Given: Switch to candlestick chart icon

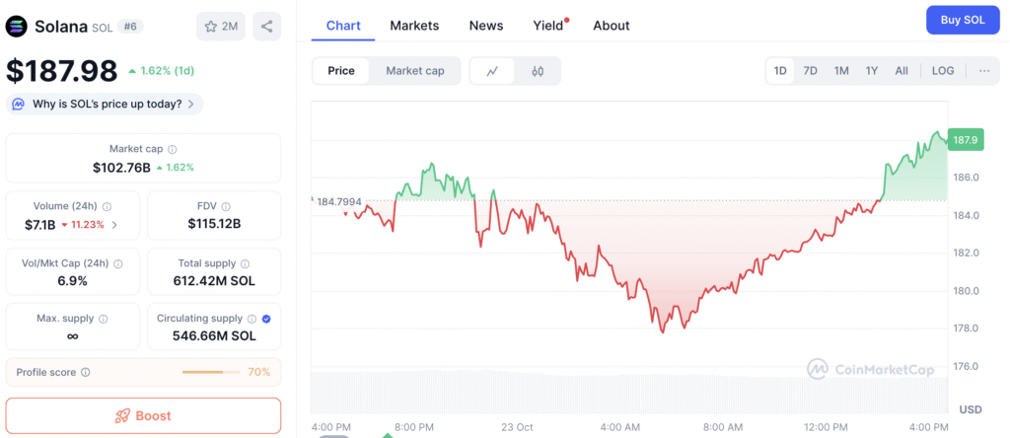Looking at the screenshot, I should (538, 71).
